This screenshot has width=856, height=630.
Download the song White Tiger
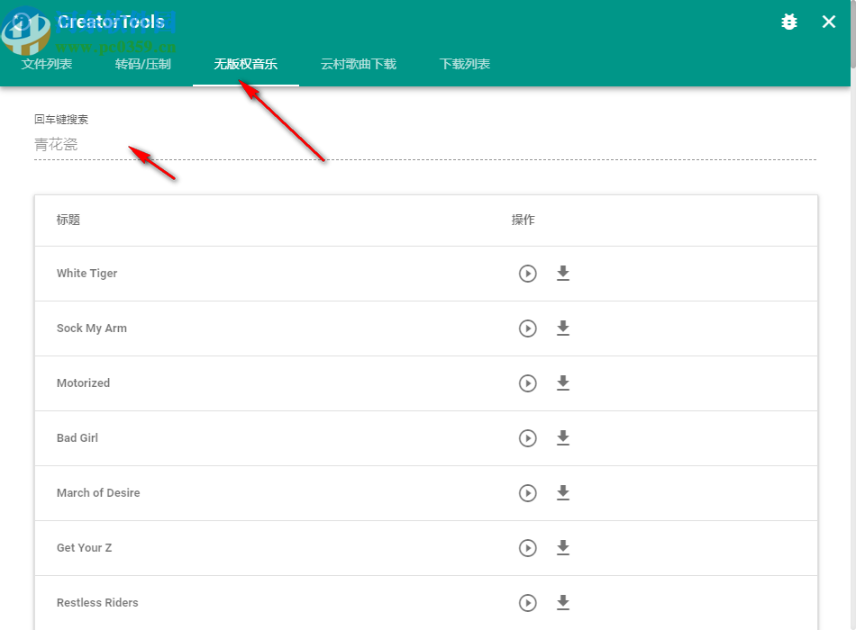click(x=563, y=274)
